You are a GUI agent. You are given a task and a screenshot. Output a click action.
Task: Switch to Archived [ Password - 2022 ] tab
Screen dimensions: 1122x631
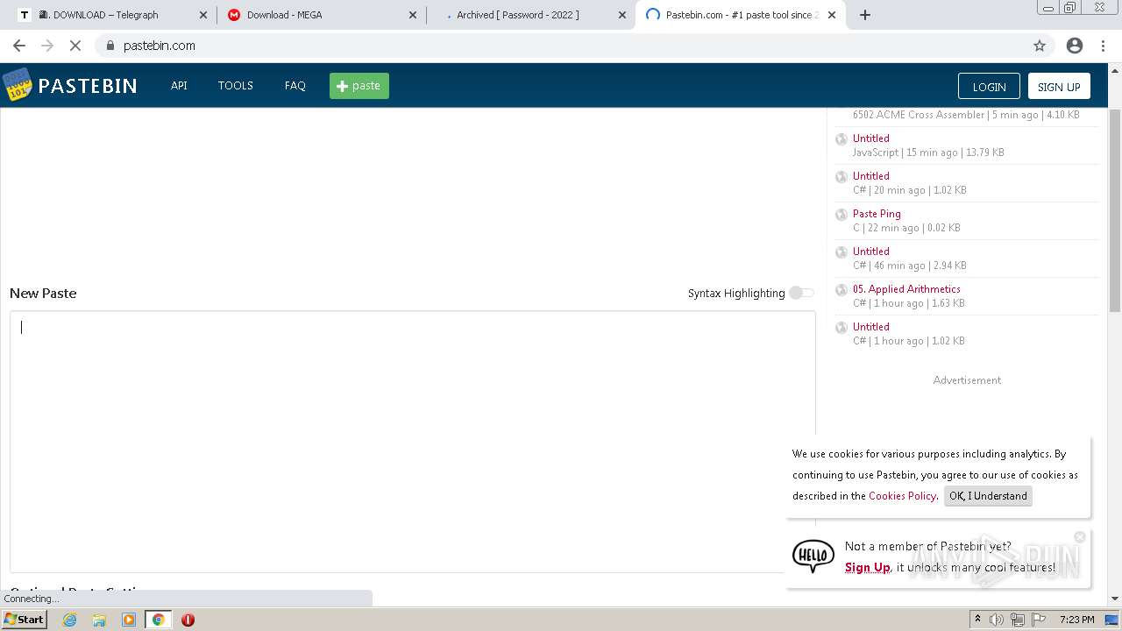coord(531,15)
